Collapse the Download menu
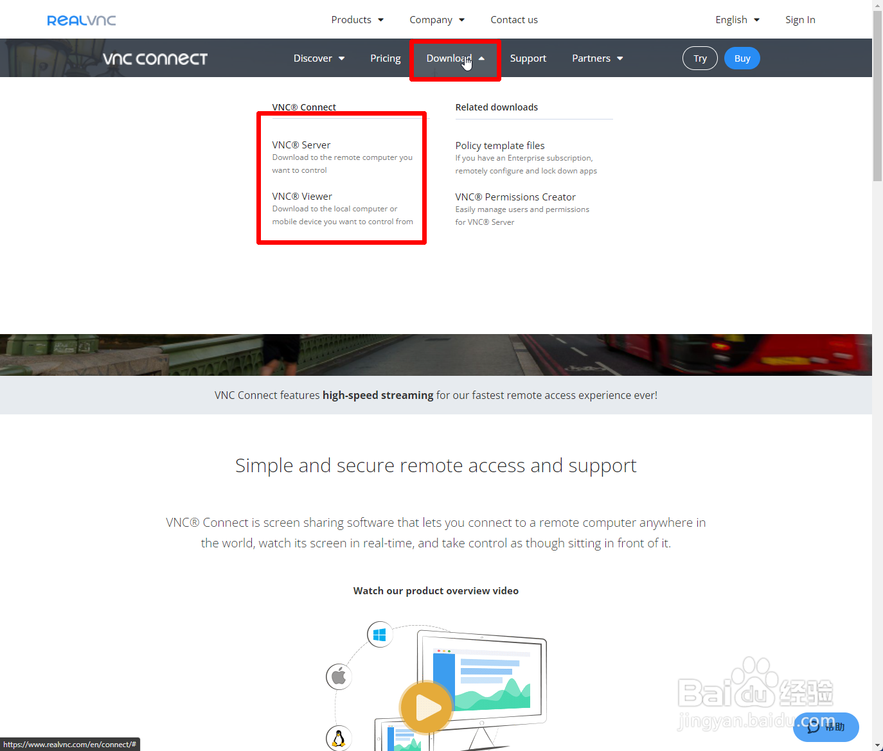The width and height of the screenshot is (883, 751). (455, 58)
